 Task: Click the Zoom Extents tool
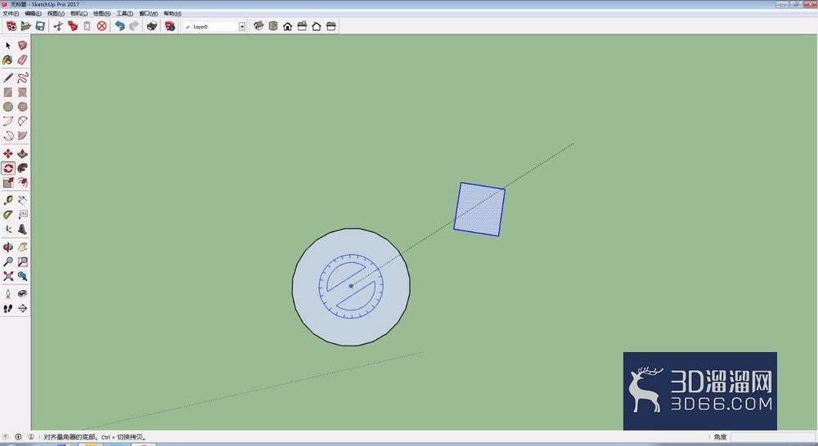tap(8, 276)
